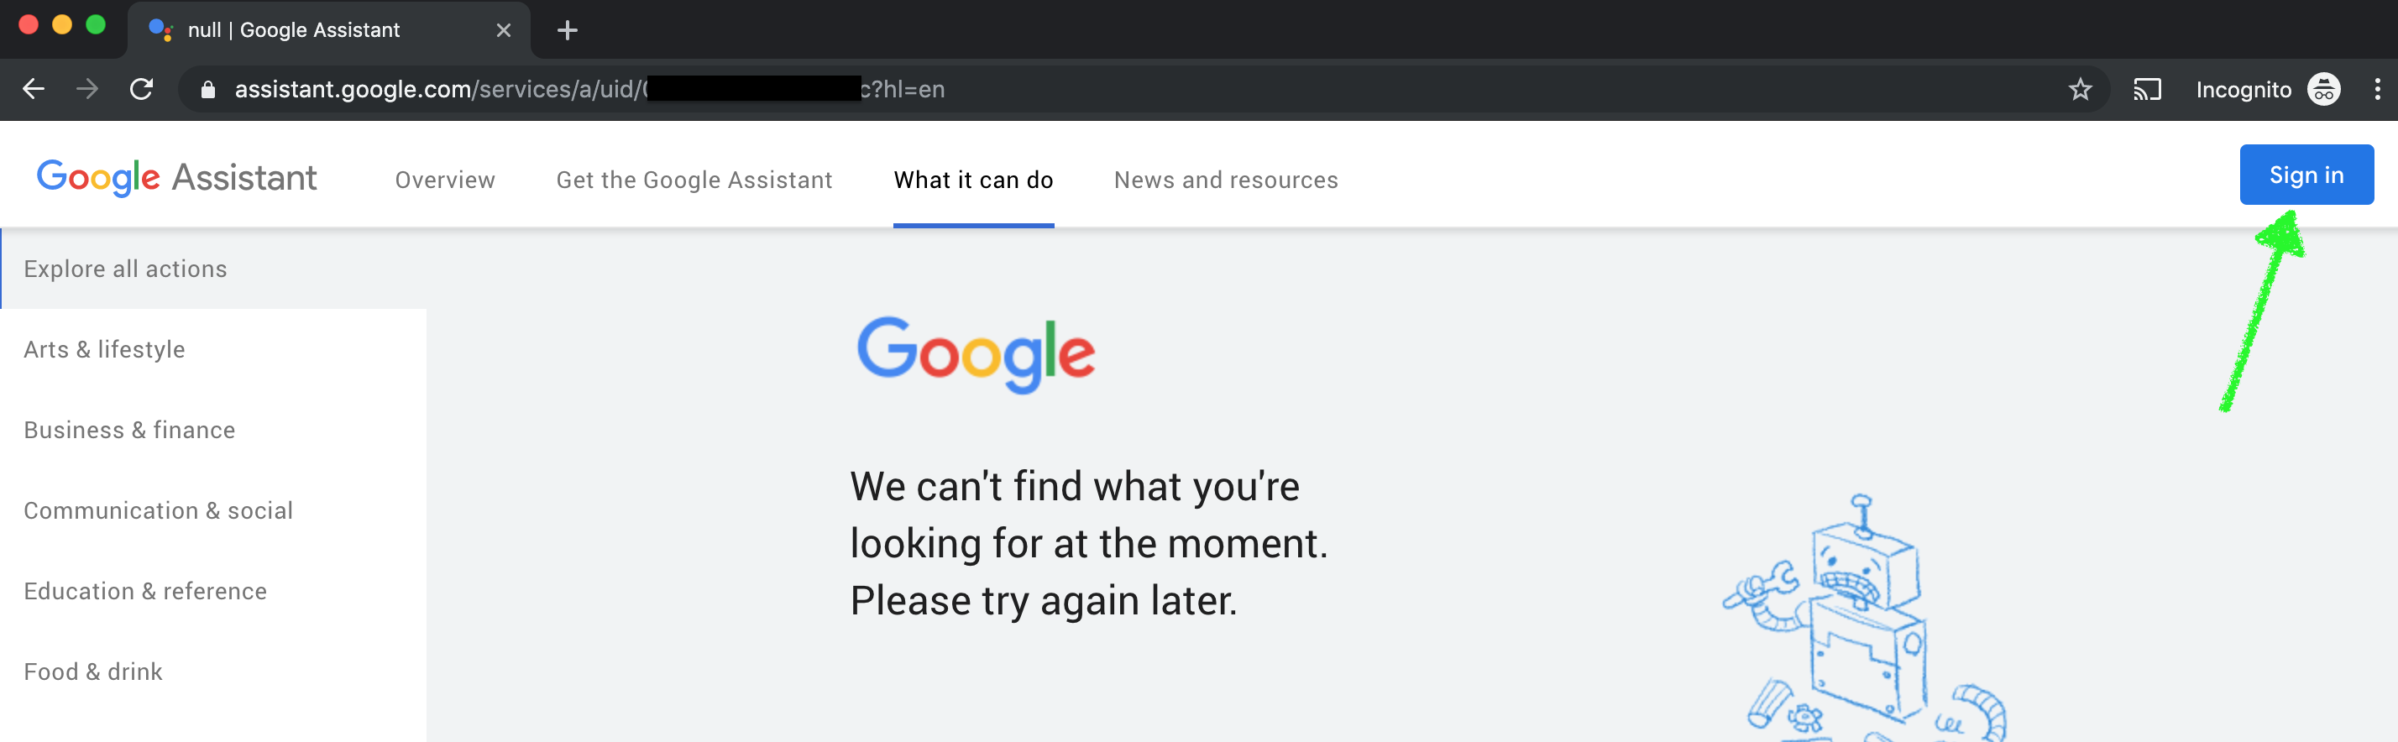Open Chrome three-dot menu
The height and width of the screenshot is (742, 2398).
[2376, 89]
